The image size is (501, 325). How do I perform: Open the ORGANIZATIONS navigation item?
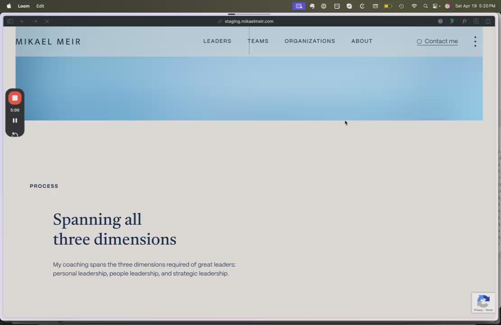coord(310,41)
